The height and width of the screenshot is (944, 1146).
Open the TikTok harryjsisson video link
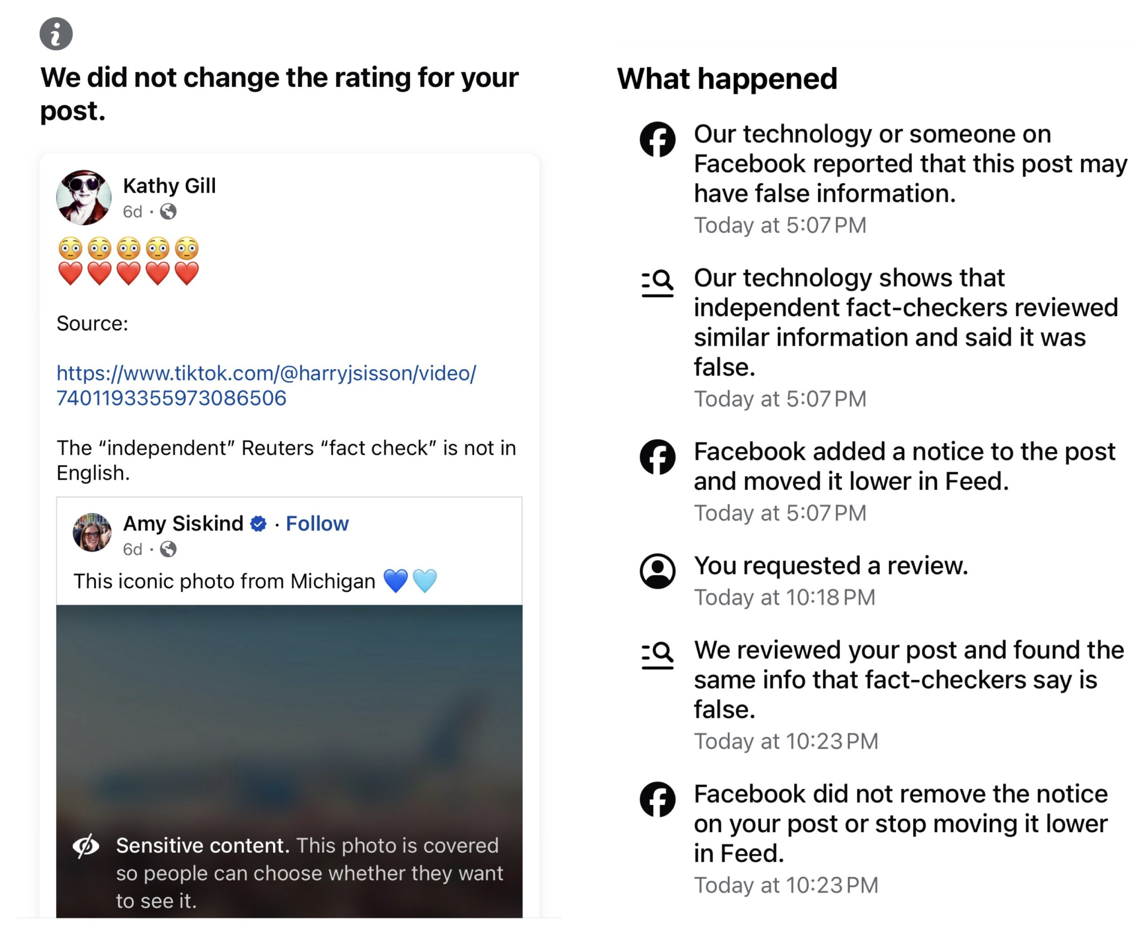[266, 385]
